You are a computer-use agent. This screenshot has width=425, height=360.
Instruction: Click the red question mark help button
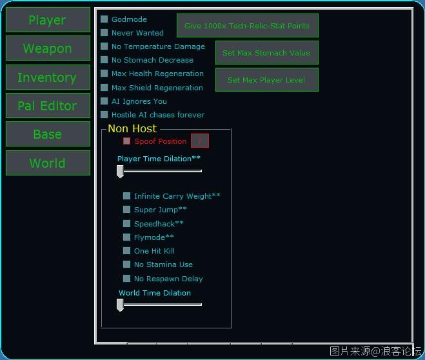point(200,141)
